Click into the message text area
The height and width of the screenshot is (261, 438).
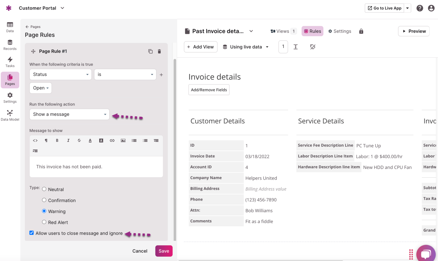[x=96, y=167]
